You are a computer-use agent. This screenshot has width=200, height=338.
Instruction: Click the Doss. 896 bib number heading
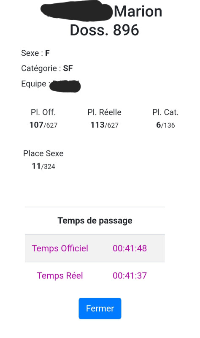click(104, 30)
